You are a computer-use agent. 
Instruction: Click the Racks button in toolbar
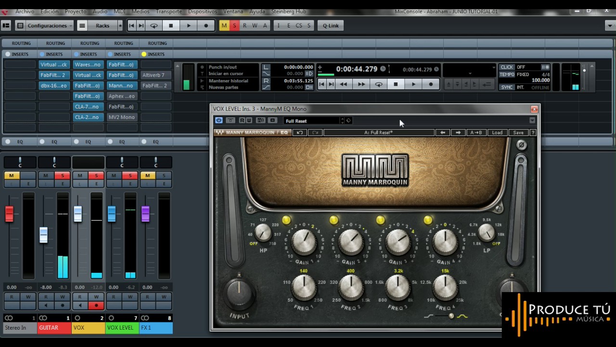[x=103, y=26]
